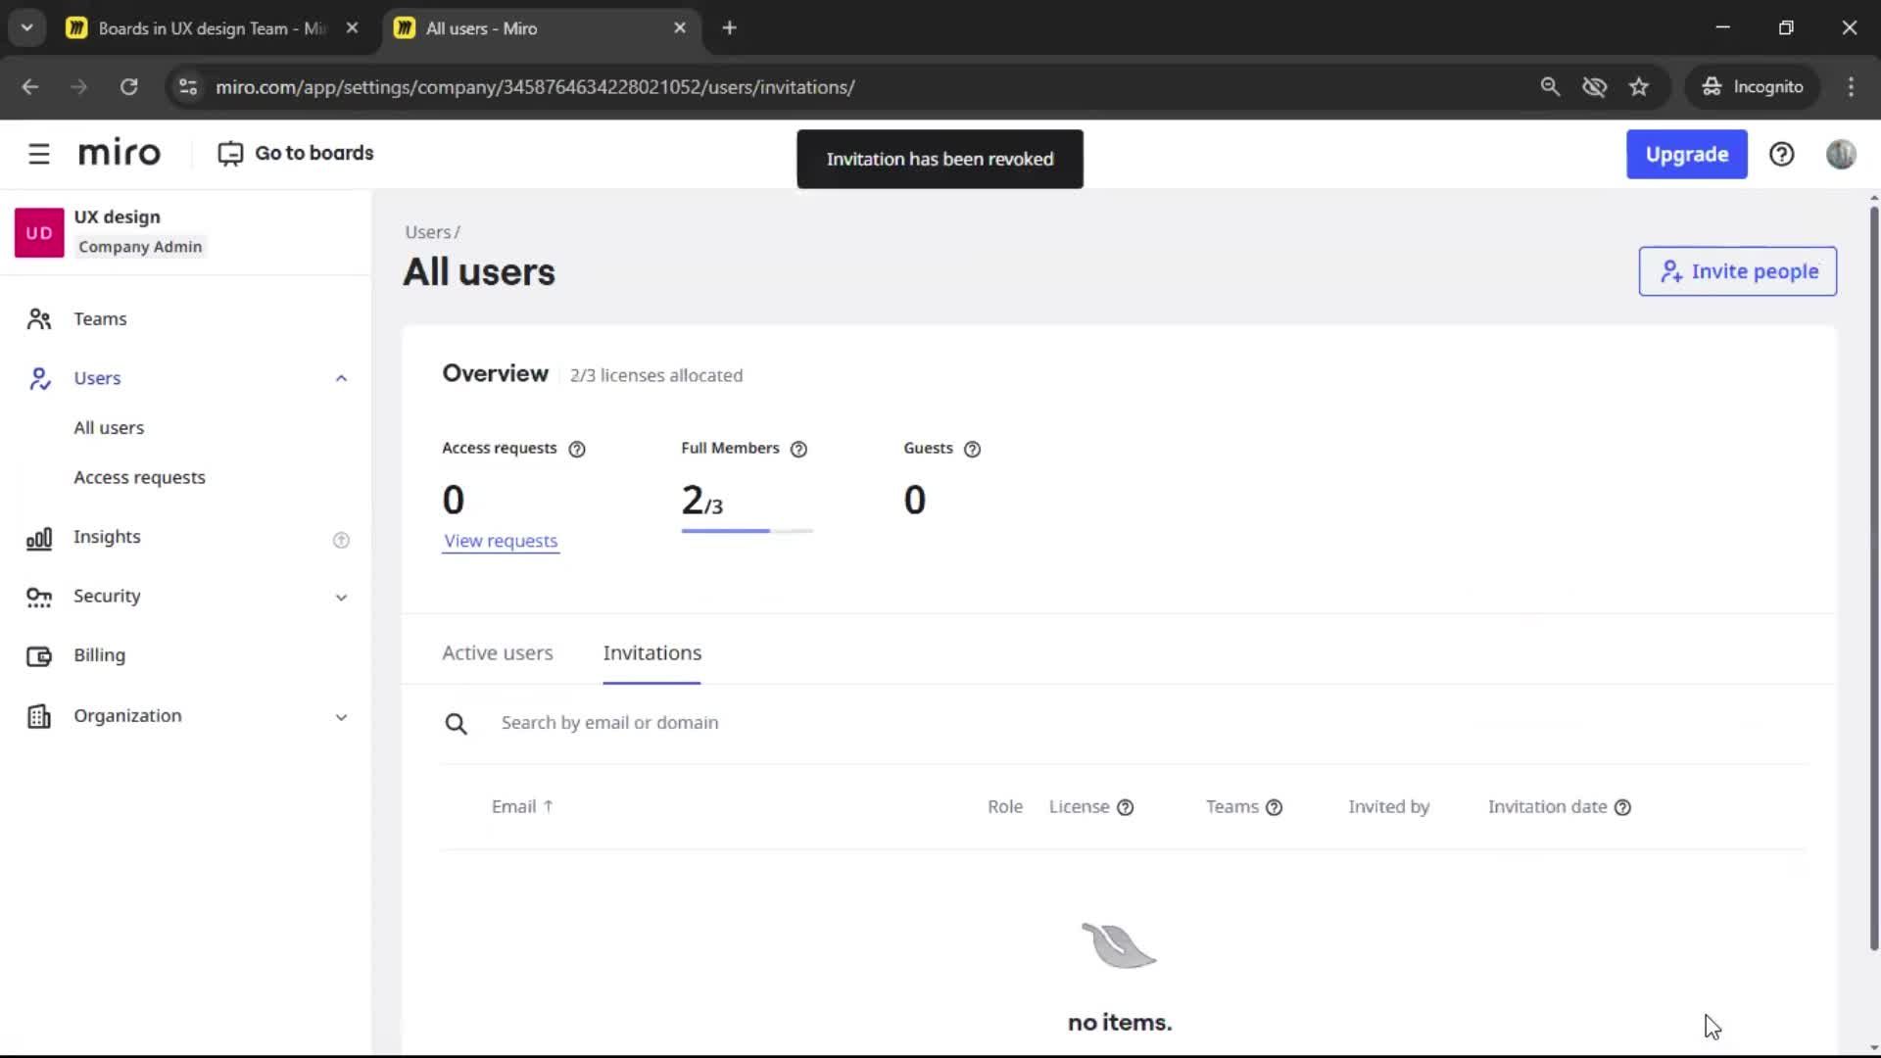Click the Insights chart icon
The height and width of the screenshot is (1058, 1881).
[39, 538]
